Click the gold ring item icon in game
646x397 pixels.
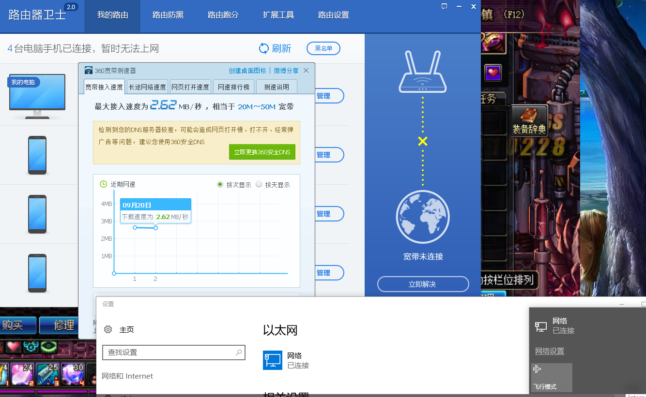click(x=492, y=42)
